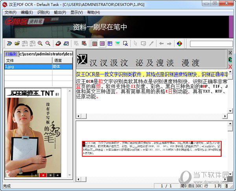Go back with the left arrow icon
The height and width of the screenshot is (191, 236).
click(161, 44)
